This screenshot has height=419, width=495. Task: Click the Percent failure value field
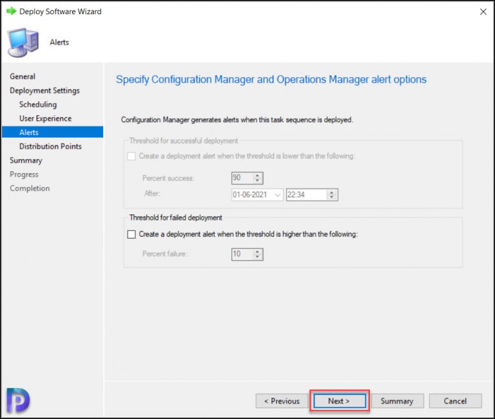(x=242, y=254)
